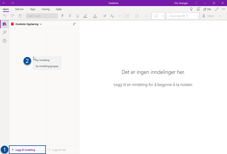Click the lightbulb help icon
The width and height of the screenshot is (227, 154).
click(191, 9)
